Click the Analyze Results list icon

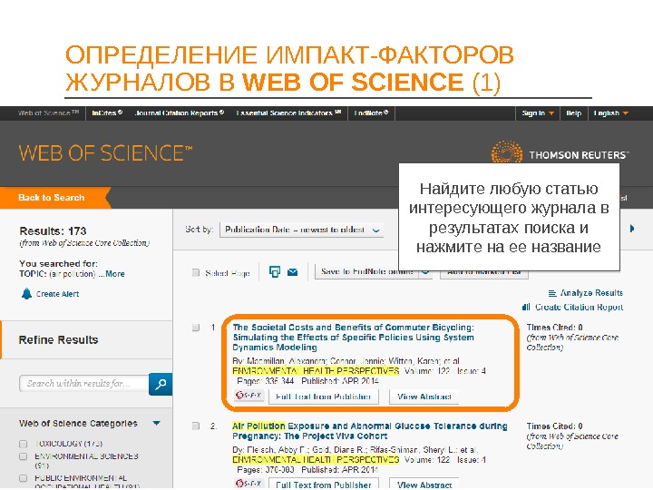pyautogui.click(x=552, y=293)
